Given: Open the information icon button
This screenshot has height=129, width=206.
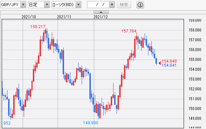Looking at the screenshot, I should click(140, 5).
